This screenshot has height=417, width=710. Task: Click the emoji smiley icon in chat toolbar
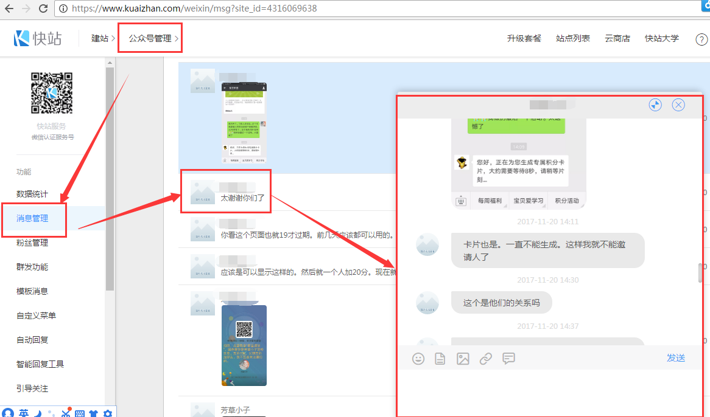click(418, 359)
